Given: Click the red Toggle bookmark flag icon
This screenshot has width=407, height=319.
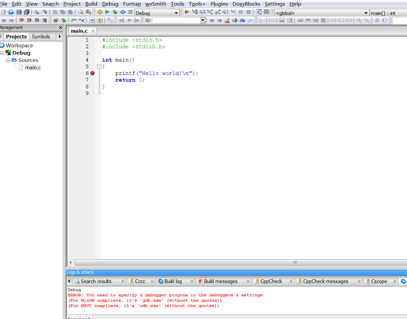Looking at the screenshot, I should pos(22,20).
